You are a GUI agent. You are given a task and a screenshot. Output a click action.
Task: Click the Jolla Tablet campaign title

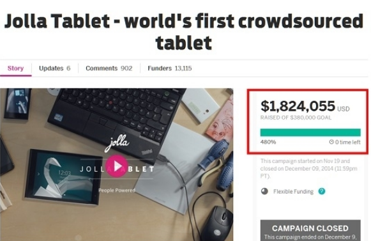click(184, 31)
